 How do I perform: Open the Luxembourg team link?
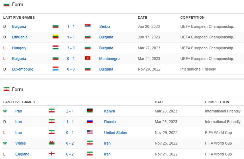[x=23, y=69]
